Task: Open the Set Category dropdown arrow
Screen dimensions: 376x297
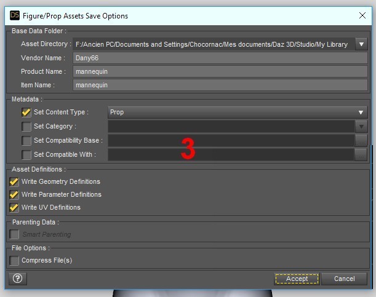Action: (x=361, y=127)
